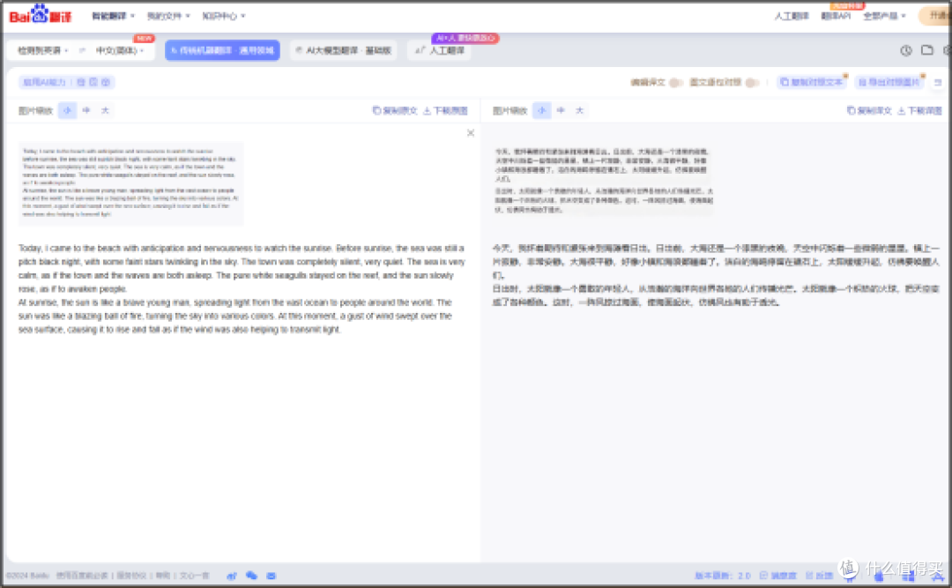Click the WeChat icon in footer
This screenshot has width=952, height=588.
coord(251,576)
